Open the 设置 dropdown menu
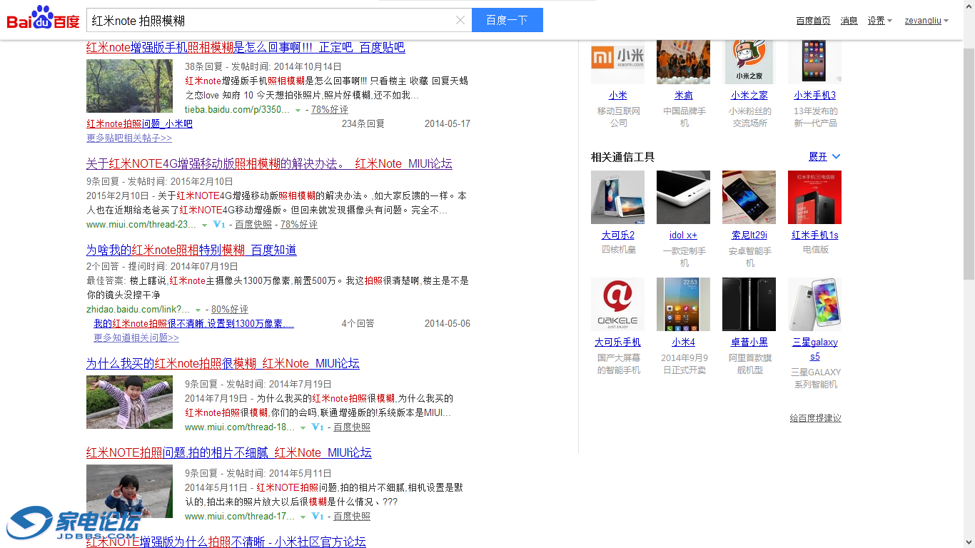 click(x=879, y=20)
